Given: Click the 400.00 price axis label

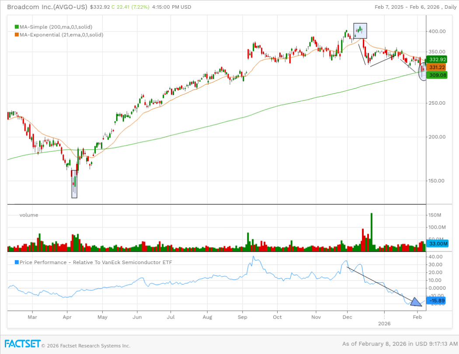Looking at the screenshot, I should pyautogui.click(x=437, y=31).
